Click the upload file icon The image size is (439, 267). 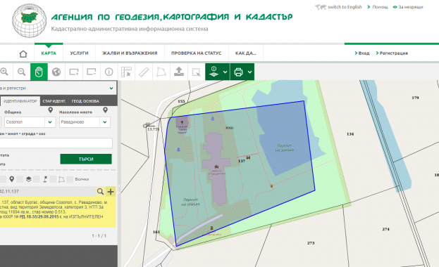coord(179,72)
